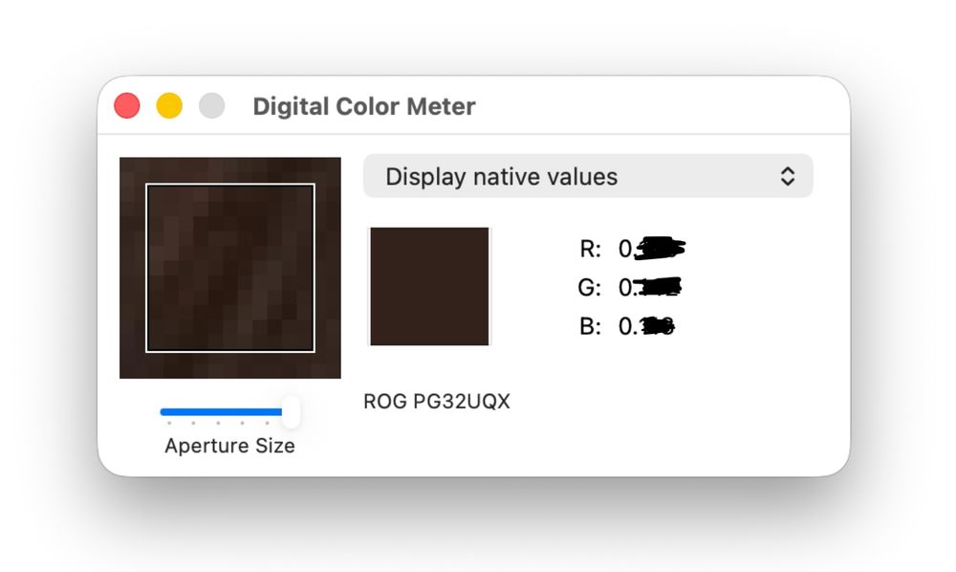Image resolution: width=956 pixels, height=572 pixels.
Task: Close the Digital Color Meter window
Action: (127, 105)
